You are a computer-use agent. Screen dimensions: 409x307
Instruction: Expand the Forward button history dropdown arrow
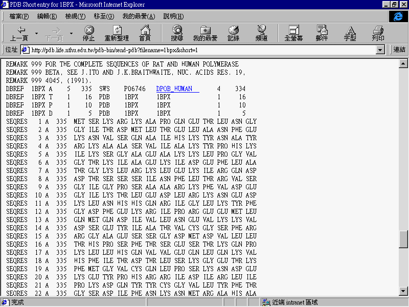click(x=71, y=34)
